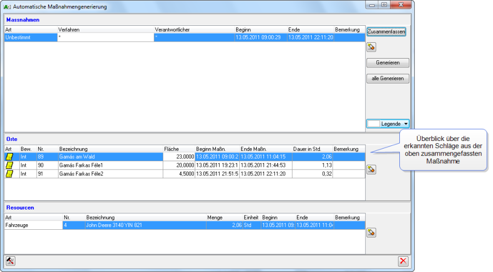Click the eraser icon beside the Massnahmen table
This screenshot has height=272, width=493.
pyautogui.click(x=371, y=47)
